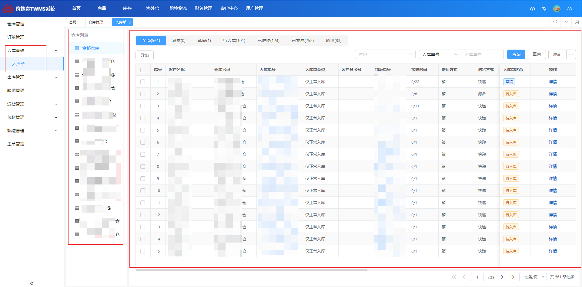The height and width of the screenshot is (287, 582).
Task: Open 详情 link for row 8
Action: tap(553, 167)
